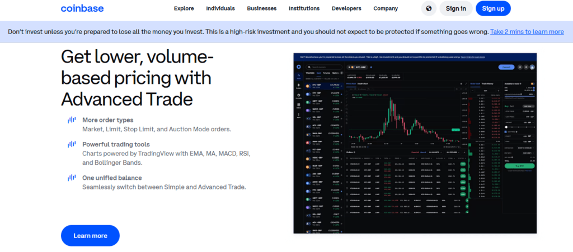Switch to the Watchlist tab in preview
Viewport: 573px width, 252px height.
(x=310, y=73)
